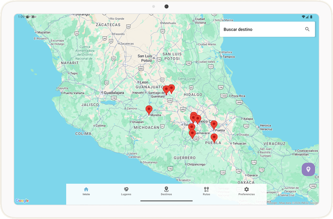Tap the Leon city label
The width and height of the screenshot is (333, 219).
(144, 82)
